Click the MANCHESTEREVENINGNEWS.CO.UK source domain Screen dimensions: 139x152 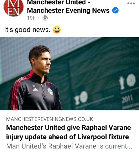[x=50, y=119]
